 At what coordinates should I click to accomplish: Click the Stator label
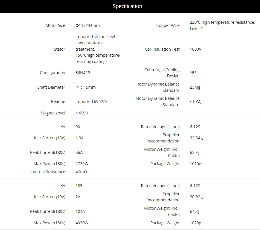pyautogui.click(x=60, y=49)
